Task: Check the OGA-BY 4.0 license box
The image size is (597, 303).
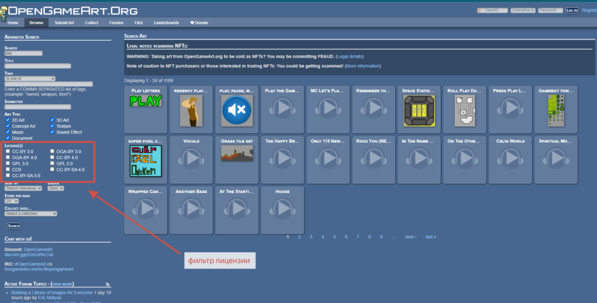Action: (x=8, y=157)
